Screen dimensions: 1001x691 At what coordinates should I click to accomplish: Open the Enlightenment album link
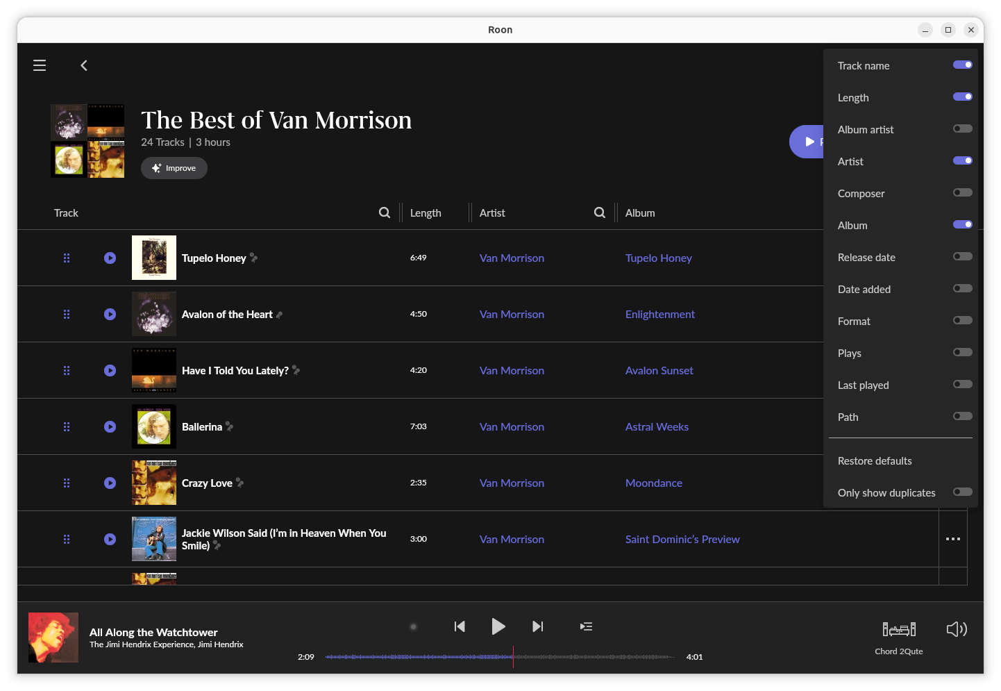coord(660,314)
